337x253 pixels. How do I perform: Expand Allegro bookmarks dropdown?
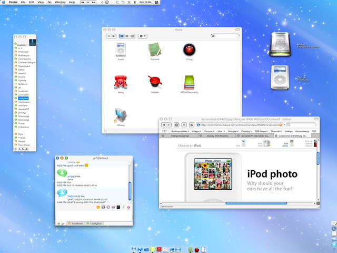(x=196, y=131)
